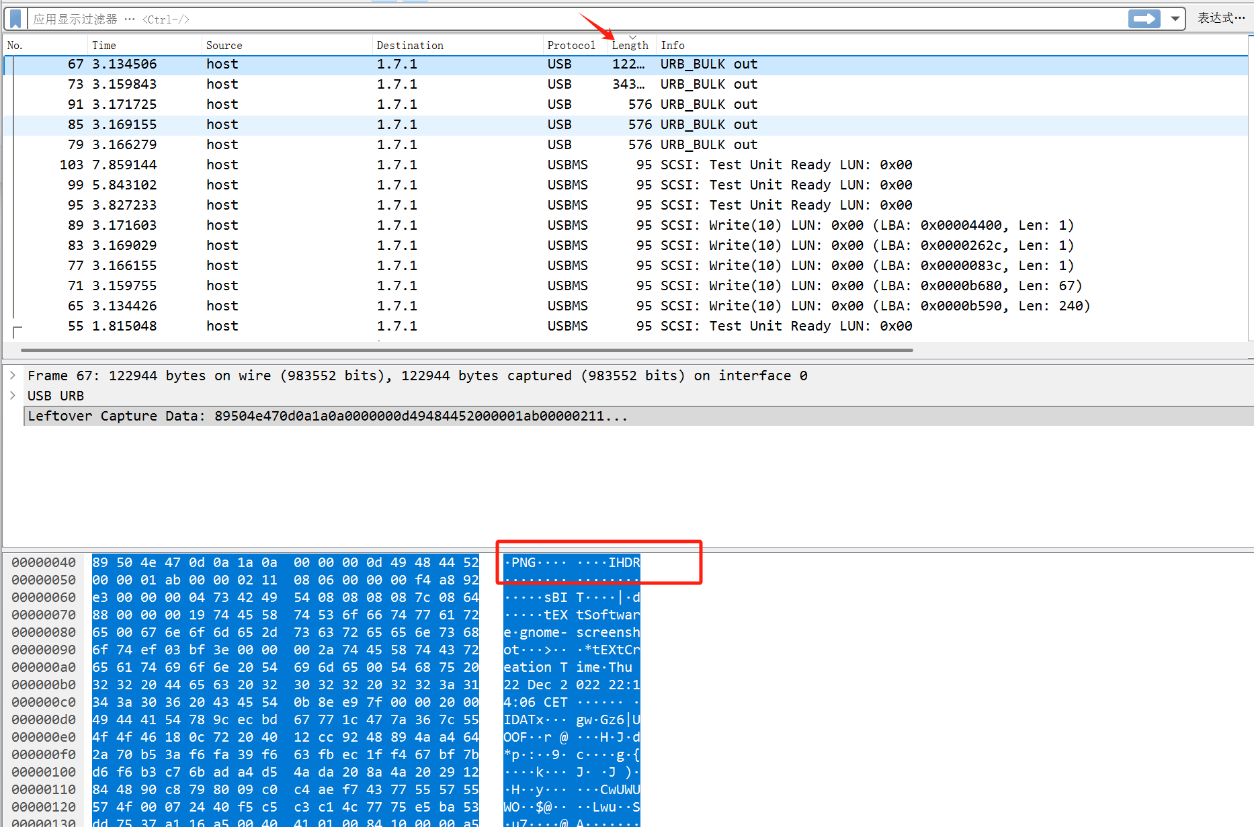Viewport: 1254px width, 827px height.
Task: Click ASCII text 'tSoftwar' in hex dump
Action: (x=608, y=615)
